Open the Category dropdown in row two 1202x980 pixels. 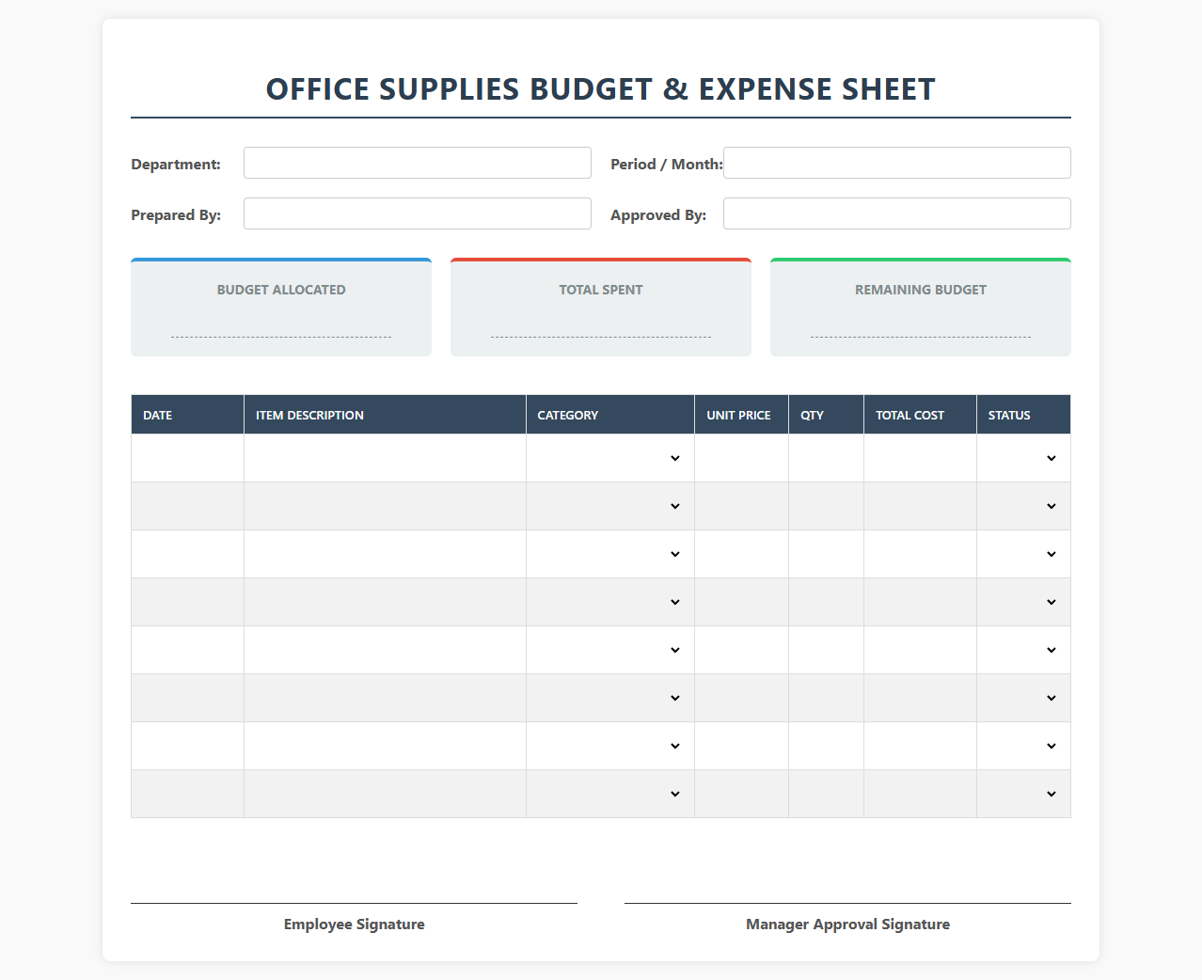tap(610, 506)
